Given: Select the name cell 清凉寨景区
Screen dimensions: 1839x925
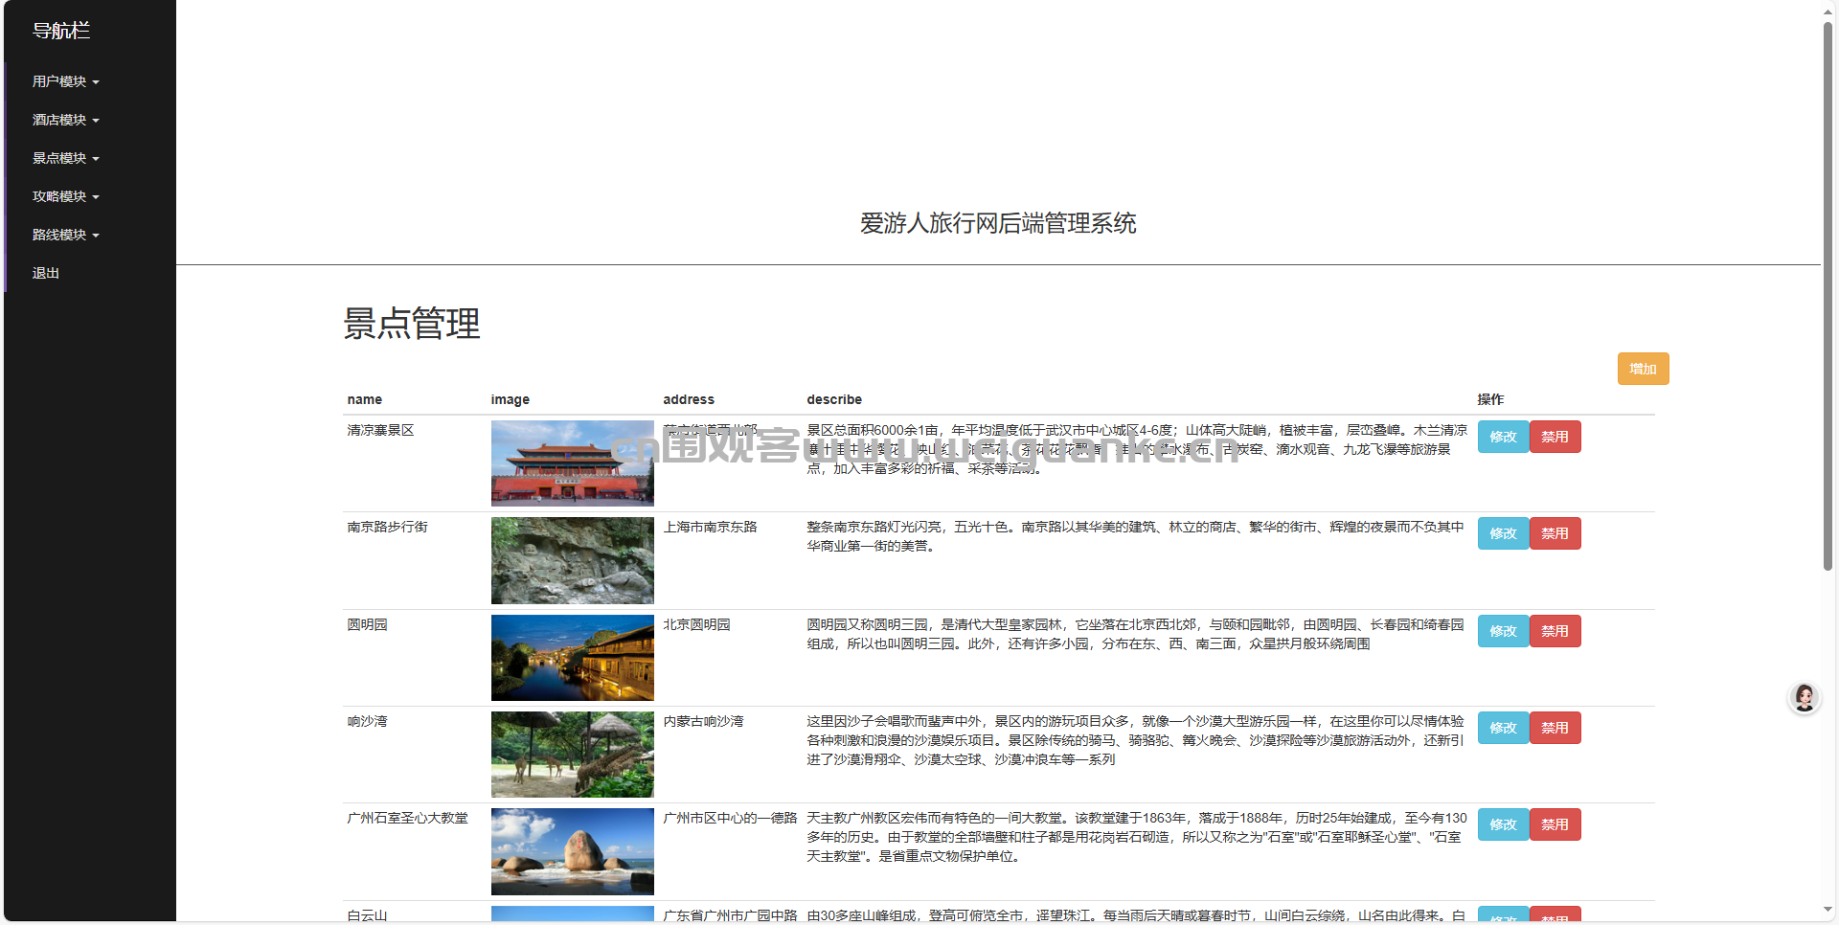Looking at the screenshot, I should [x=380, y=430].
